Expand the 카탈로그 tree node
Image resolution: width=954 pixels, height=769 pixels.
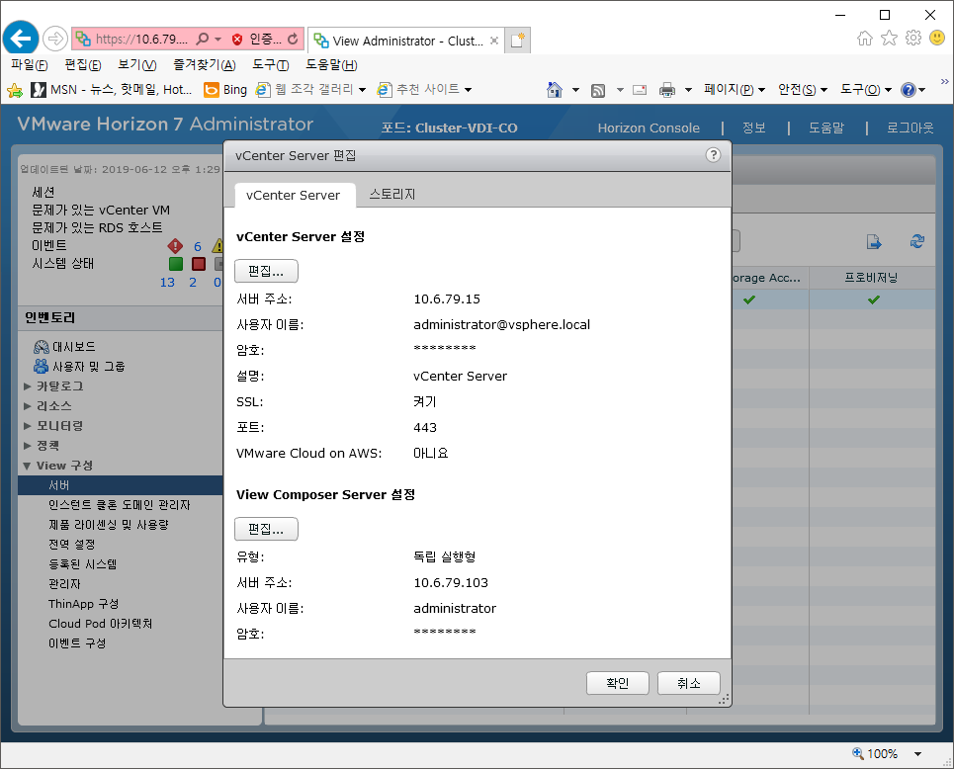(x=28, y=386)
